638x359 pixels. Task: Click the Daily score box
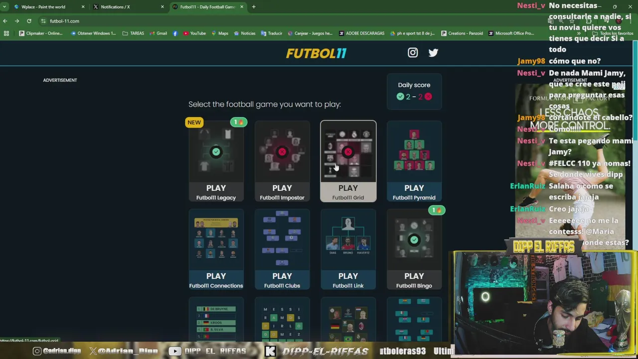pyautogui.click(x=414, y=91)
